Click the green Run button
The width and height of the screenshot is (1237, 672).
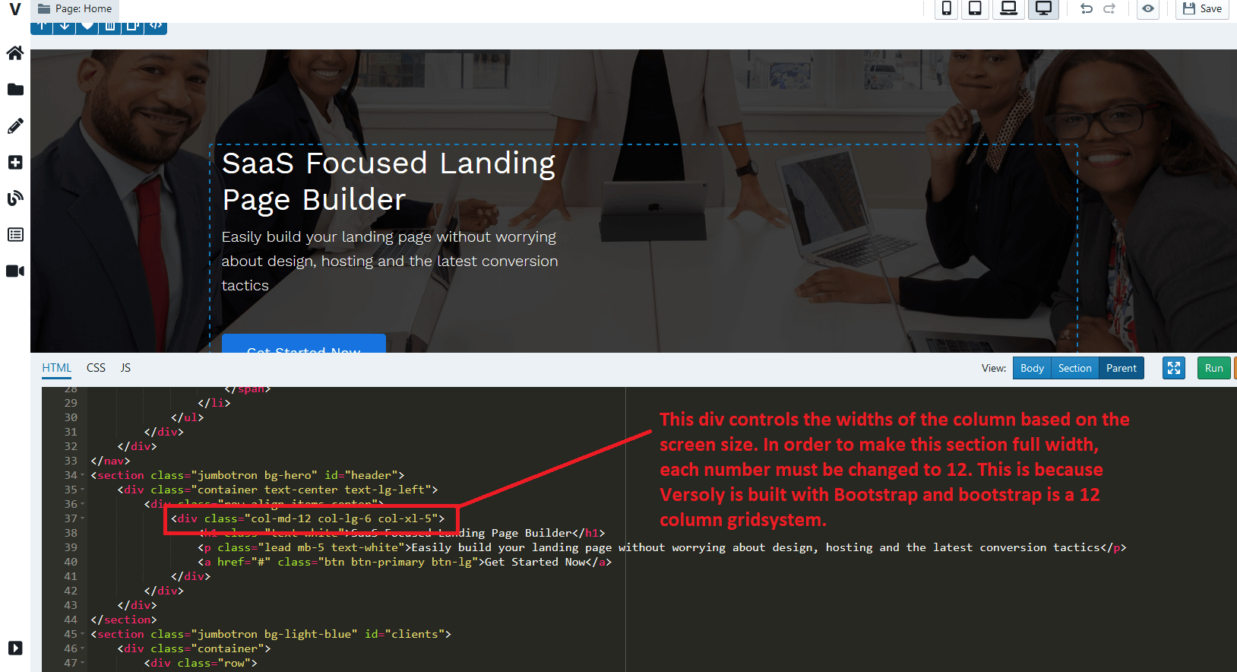[x=1213, y=368]
